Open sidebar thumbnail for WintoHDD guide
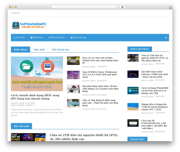Image resolution: width=180 pixels, height=152 pixels. click(x=133, y=91)
